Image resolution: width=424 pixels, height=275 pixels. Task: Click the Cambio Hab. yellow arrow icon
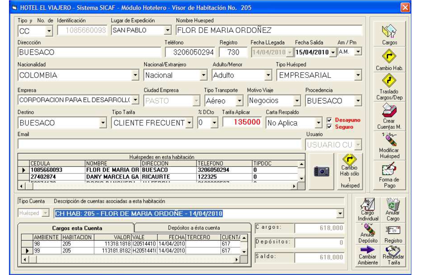[x=389, y=56]
